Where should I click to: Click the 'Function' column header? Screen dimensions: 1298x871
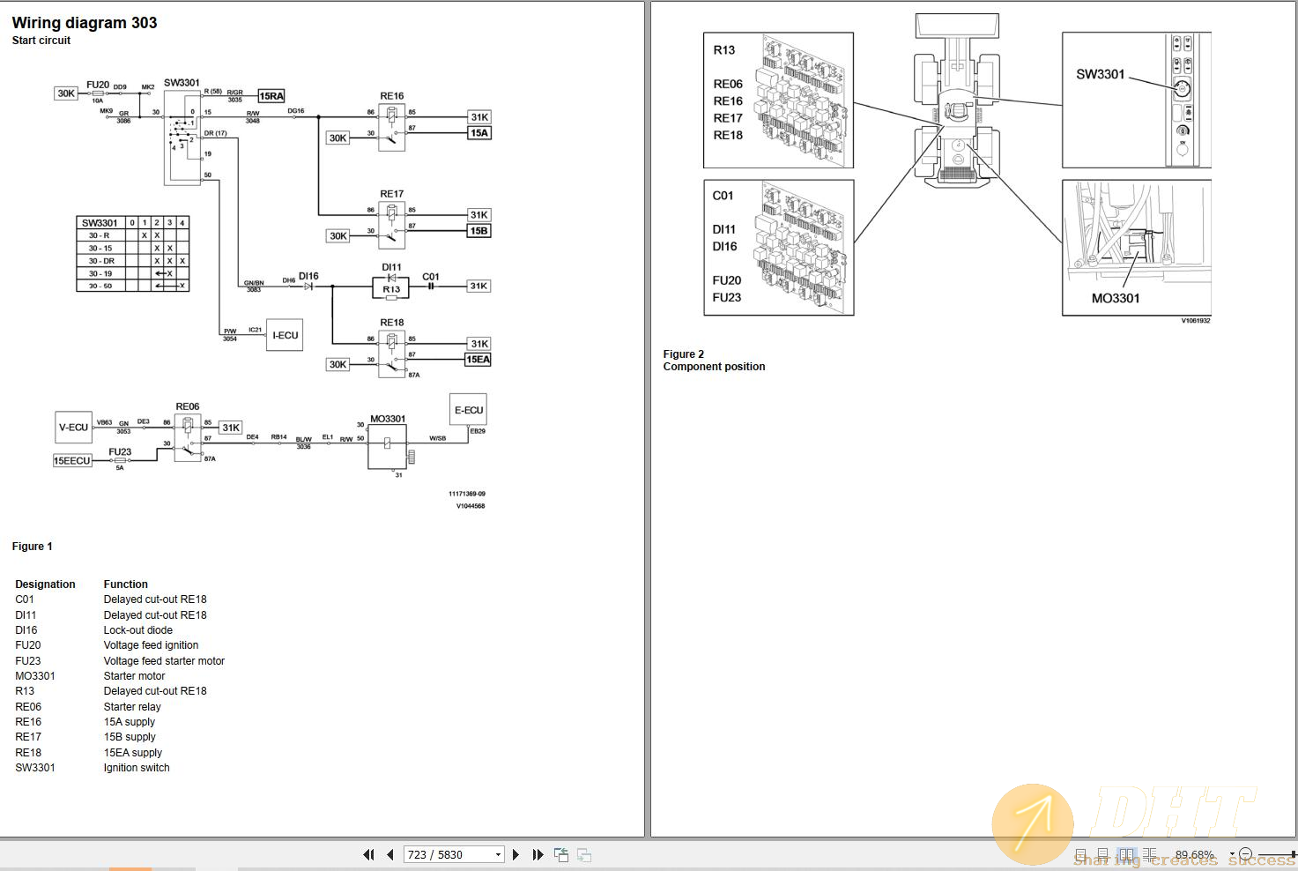pyautogui.click(x=126, y=584)
